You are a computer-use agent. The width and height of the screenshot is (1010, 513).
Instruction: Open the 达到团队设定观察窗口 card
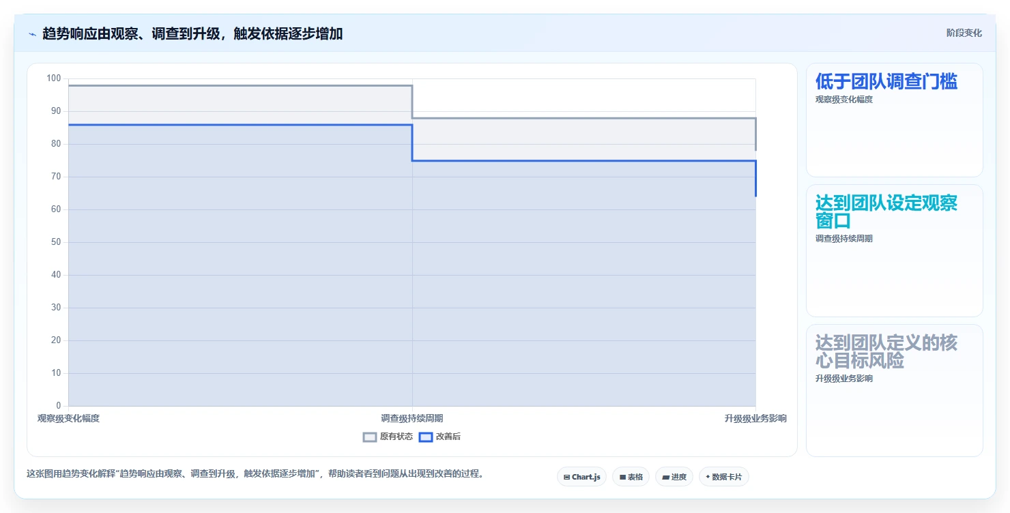(x=894, y=250)
